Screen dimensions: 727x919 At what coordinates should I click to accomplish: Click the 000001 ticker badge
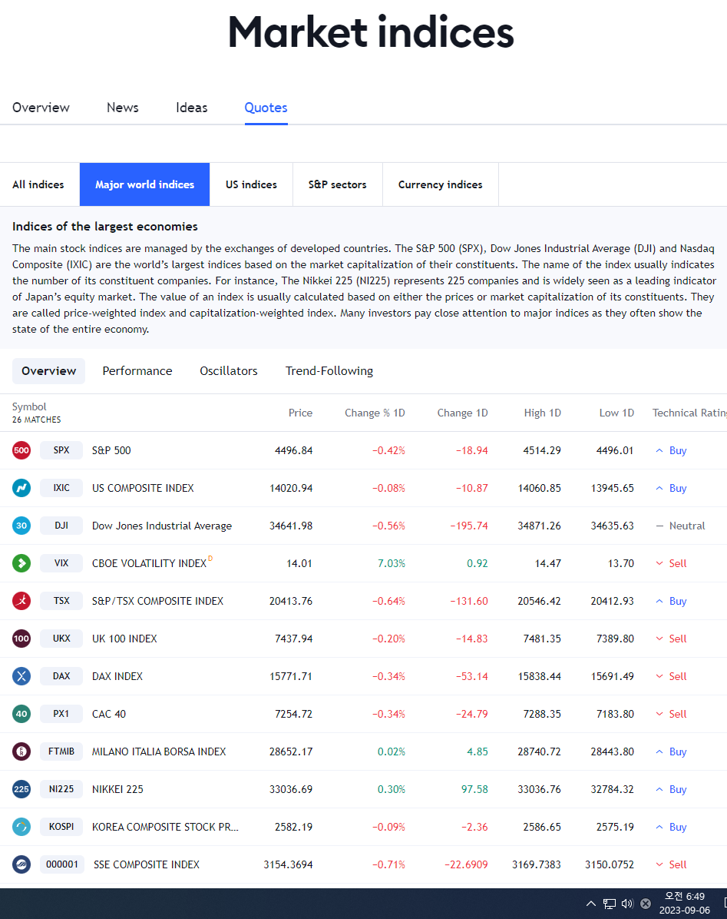(x=62, y=864)
